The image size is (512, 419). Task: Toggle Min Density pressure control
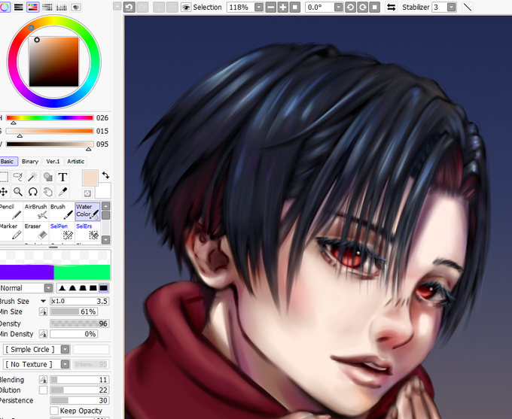pos(43,334)
